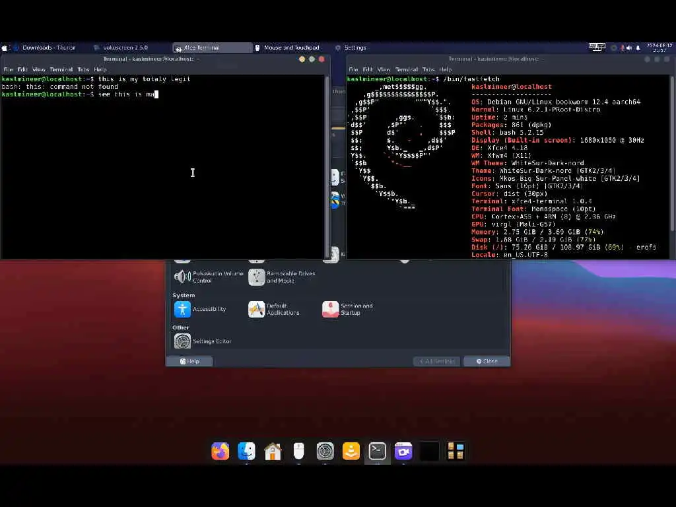Open Removable Drives and Media settings
The width and height of the screenshot is (676, 507).
click(282, 277)
